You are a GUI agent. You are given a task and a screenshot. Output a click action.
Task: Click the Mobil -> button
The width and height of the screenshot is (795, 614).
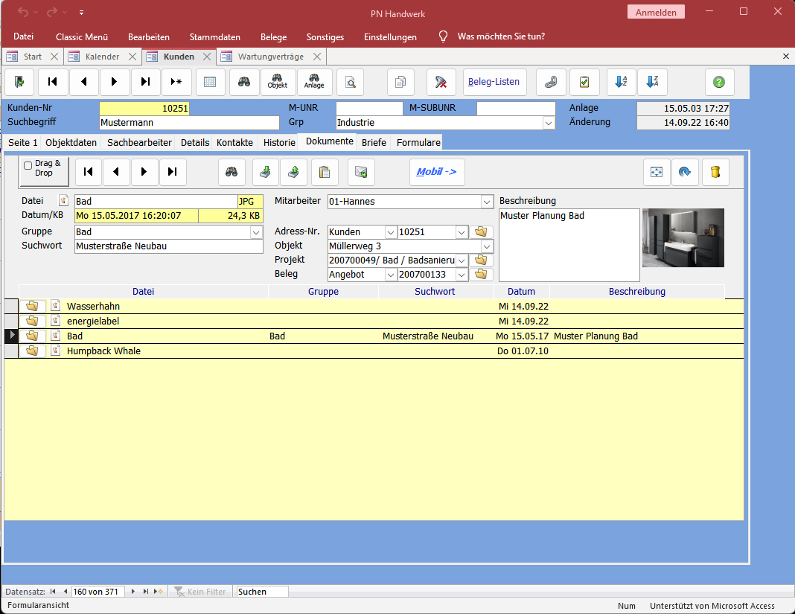[x=436, y=172]
